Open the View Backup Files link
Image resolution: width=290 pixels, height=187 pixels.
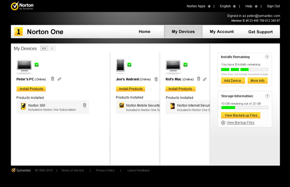tap(240, 123)
